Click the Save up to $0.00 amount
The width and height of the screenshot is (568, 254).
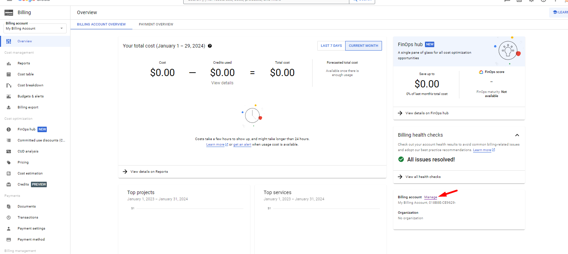point(427,84)
